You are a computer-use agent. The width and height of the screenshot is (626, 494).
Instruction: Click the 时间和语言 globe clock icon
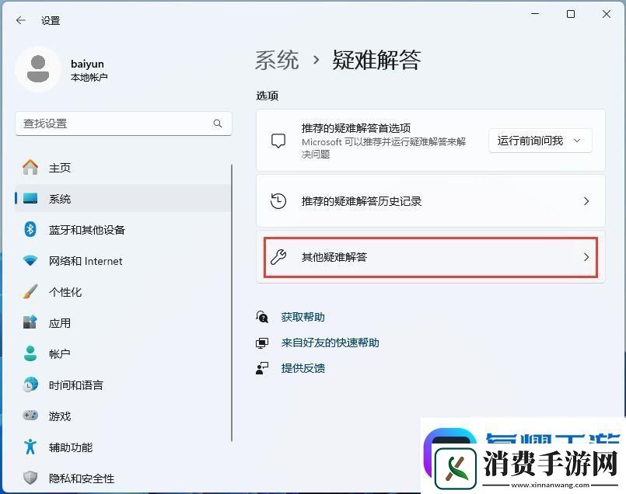pos(30,384)
